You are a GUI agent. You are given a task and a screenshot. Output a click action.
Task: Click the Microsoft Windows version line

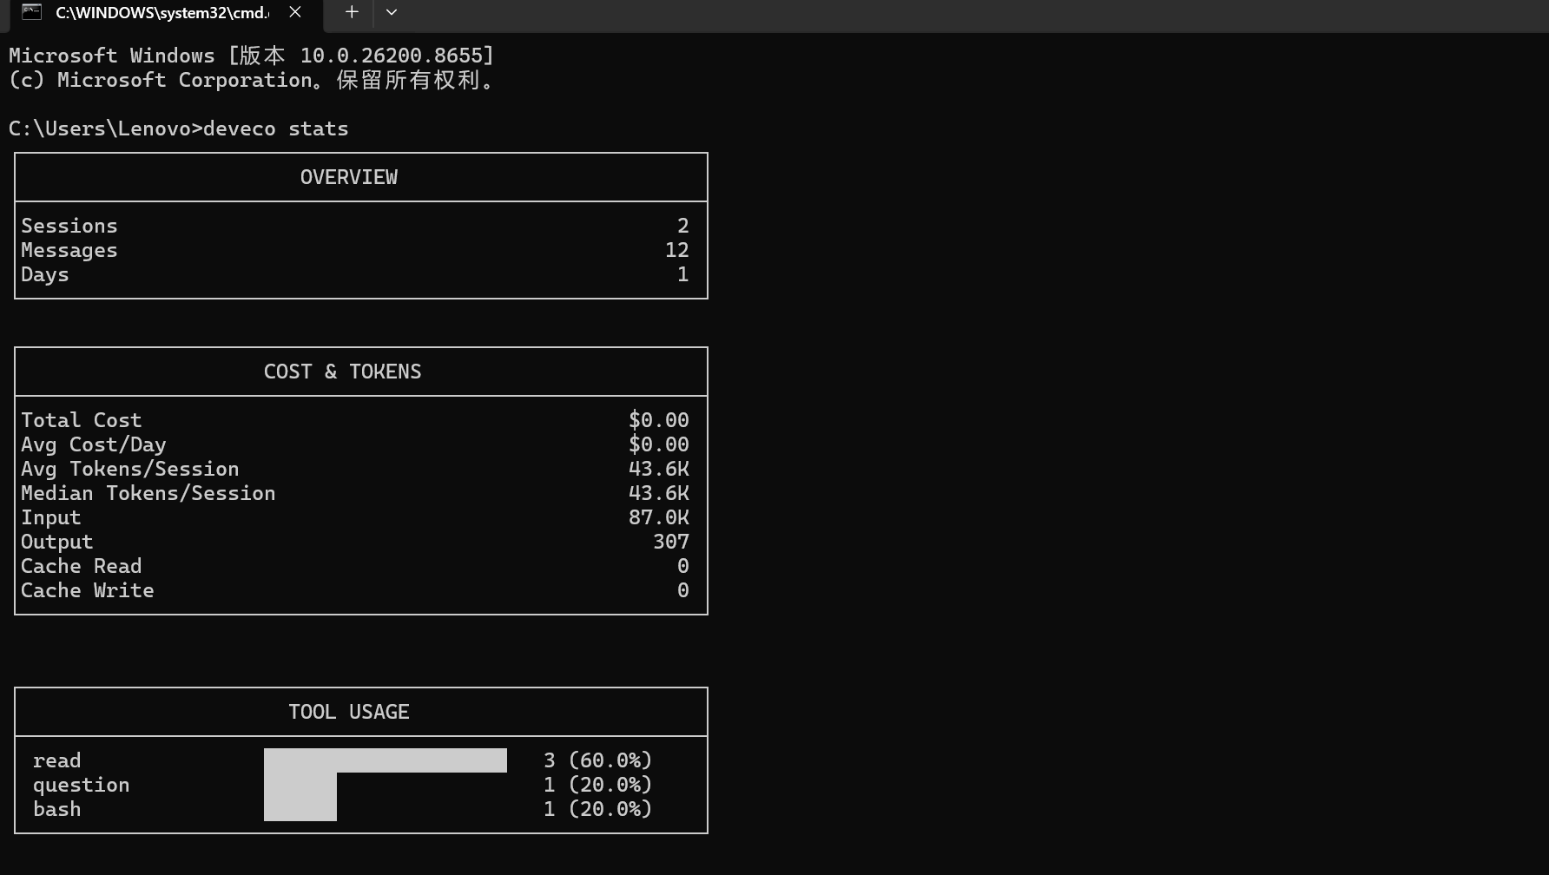[252, 56]
